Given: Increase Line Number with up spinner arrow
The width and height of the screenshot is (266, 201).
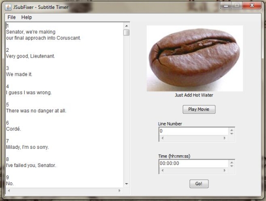Looking at the screenshot, I should click(x=232, y=130).
